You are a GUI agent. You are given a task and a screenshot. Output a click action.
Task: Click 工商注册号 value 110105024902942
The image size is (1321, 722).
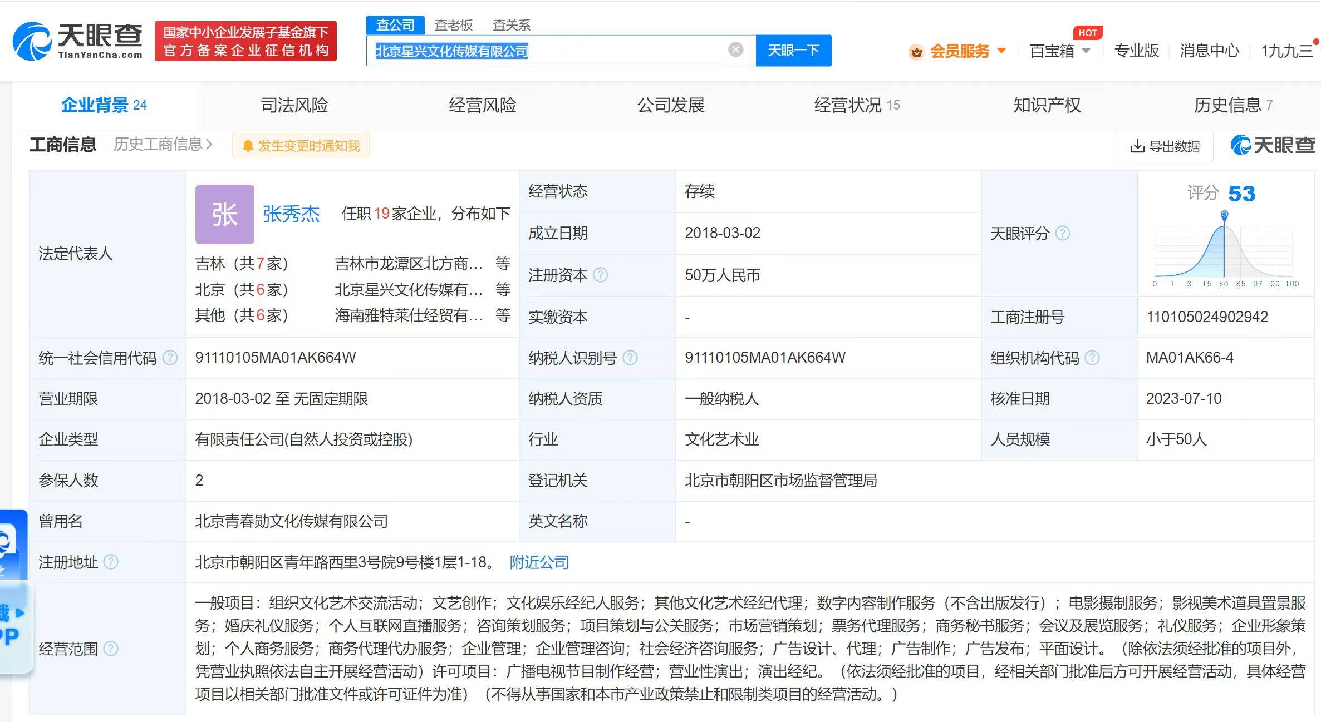(1207, 317)
